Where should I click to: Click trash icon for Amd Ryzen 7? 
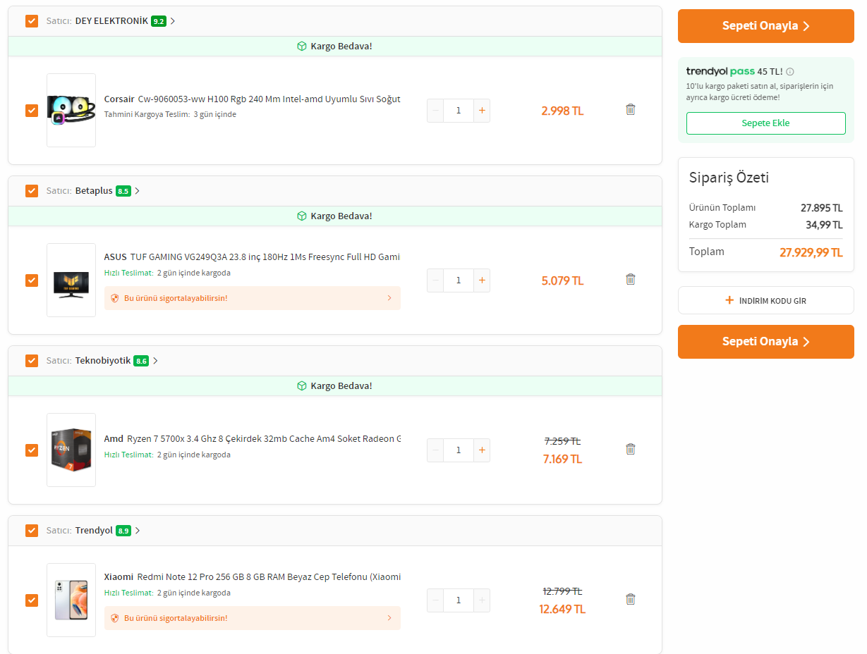(631, 449)
